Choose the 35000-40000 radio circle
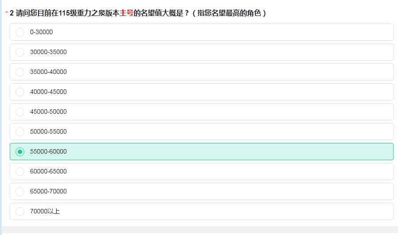The image size is (398, 235). pyautogui.click(x=20, y=72)
